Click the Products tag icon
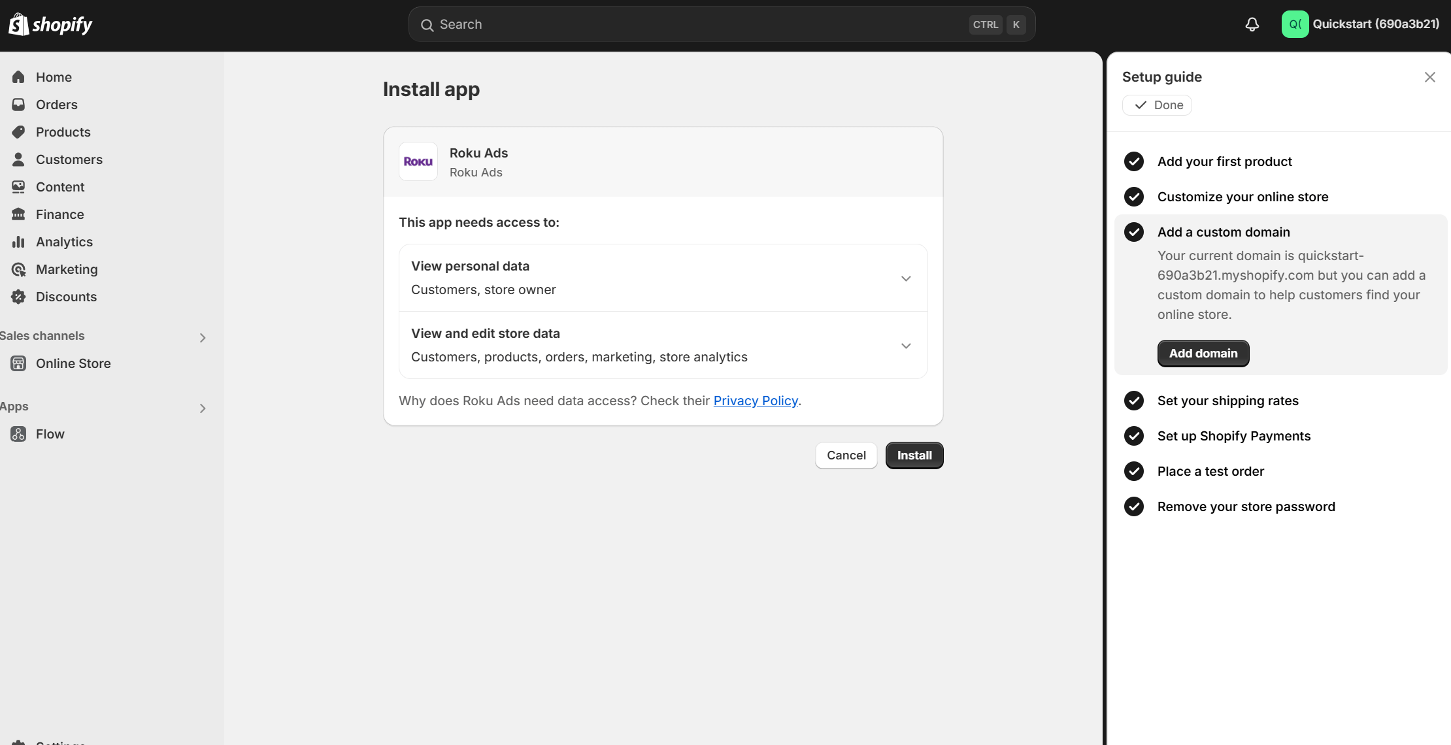This screenshot has width=1451, height=745. pos(18,132)
